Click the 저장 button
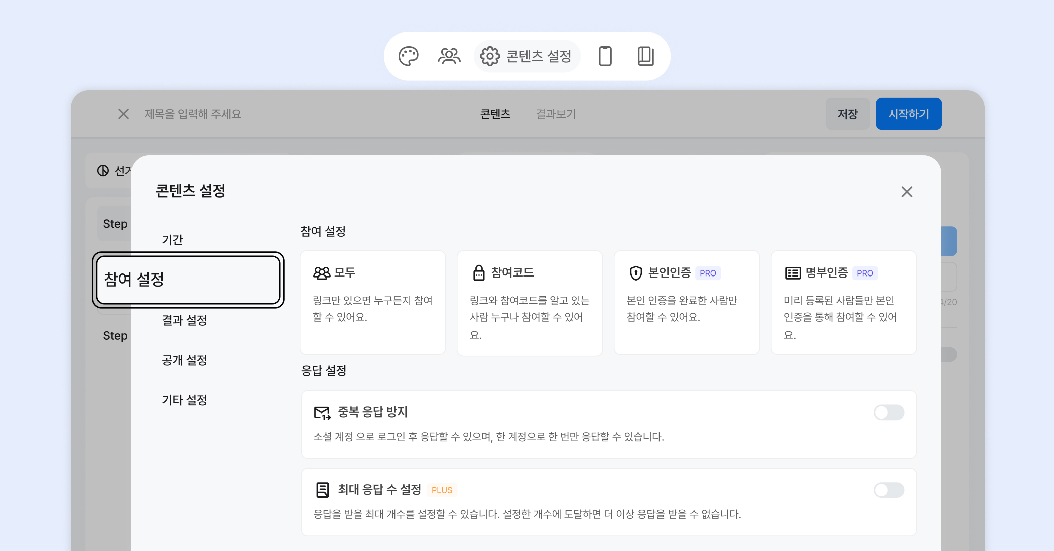This screenshot has height=551, width=1054. click(847, 114)
